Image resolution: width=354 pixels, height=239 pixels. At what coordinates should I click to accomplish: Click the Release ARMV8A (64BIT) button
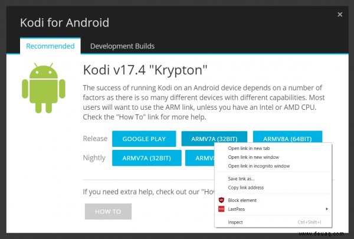tap(287, 137)
